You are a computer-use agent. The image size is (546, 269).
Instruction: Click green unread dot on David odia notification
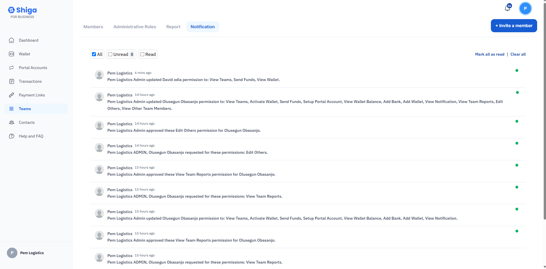click(x=517, y=70)
